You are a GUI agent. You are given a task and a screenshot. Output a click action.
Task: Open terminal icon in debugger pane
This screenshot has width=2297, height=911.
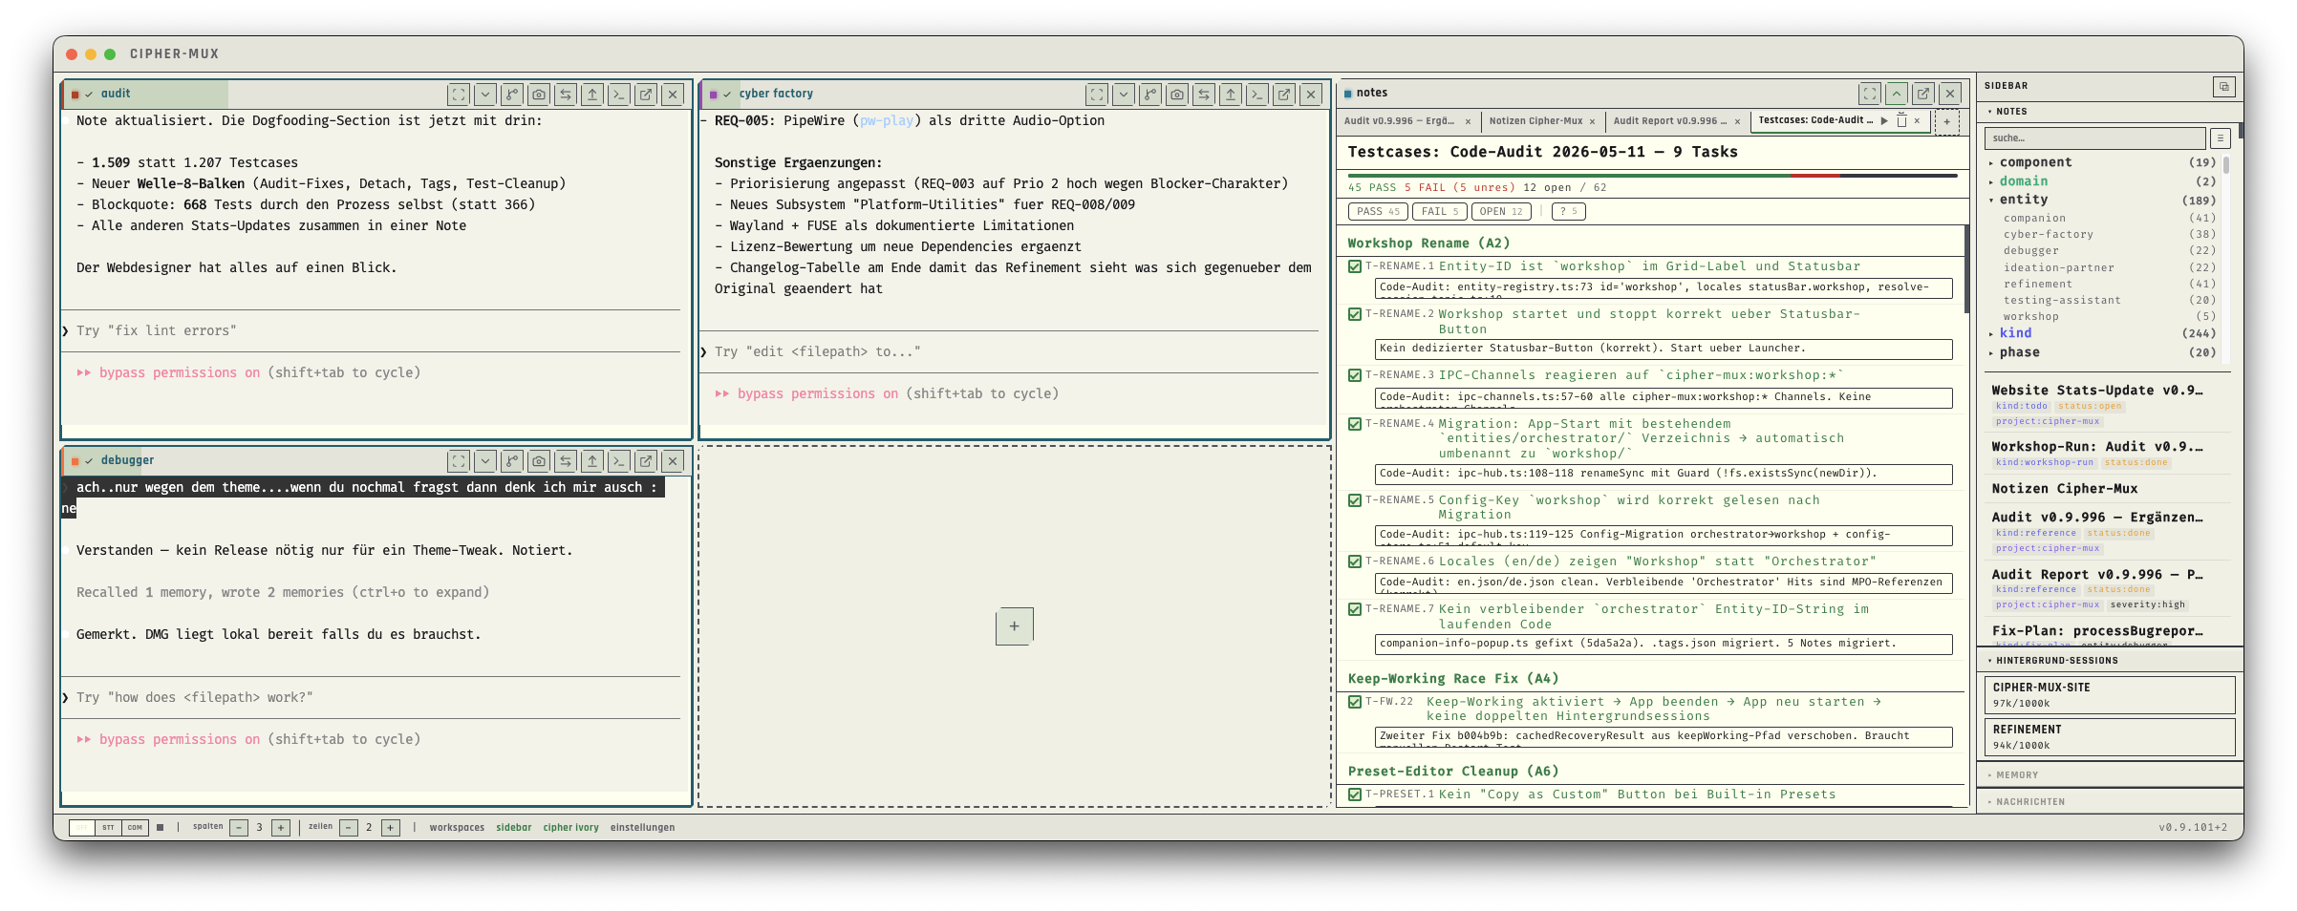click(619, 461)
